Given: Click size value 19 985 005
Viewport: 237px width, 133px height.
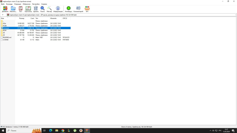Looking at the screenshot, I should click(21, 23).
